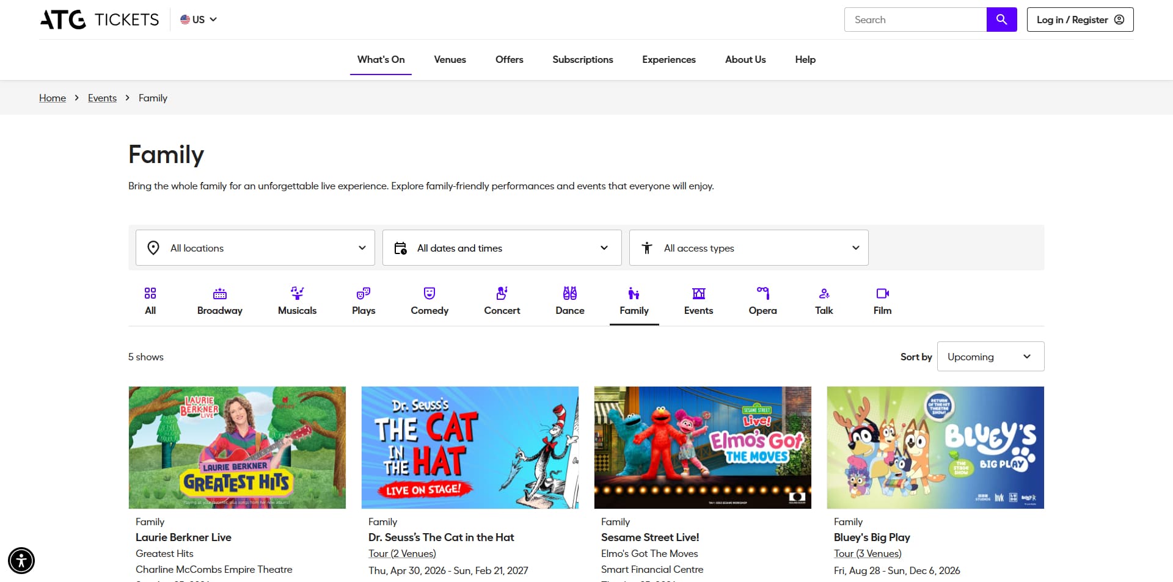This screenshot has width=1173, height=582.
Task: Click the '5 shows' count text
Action: tap(146, 357)
